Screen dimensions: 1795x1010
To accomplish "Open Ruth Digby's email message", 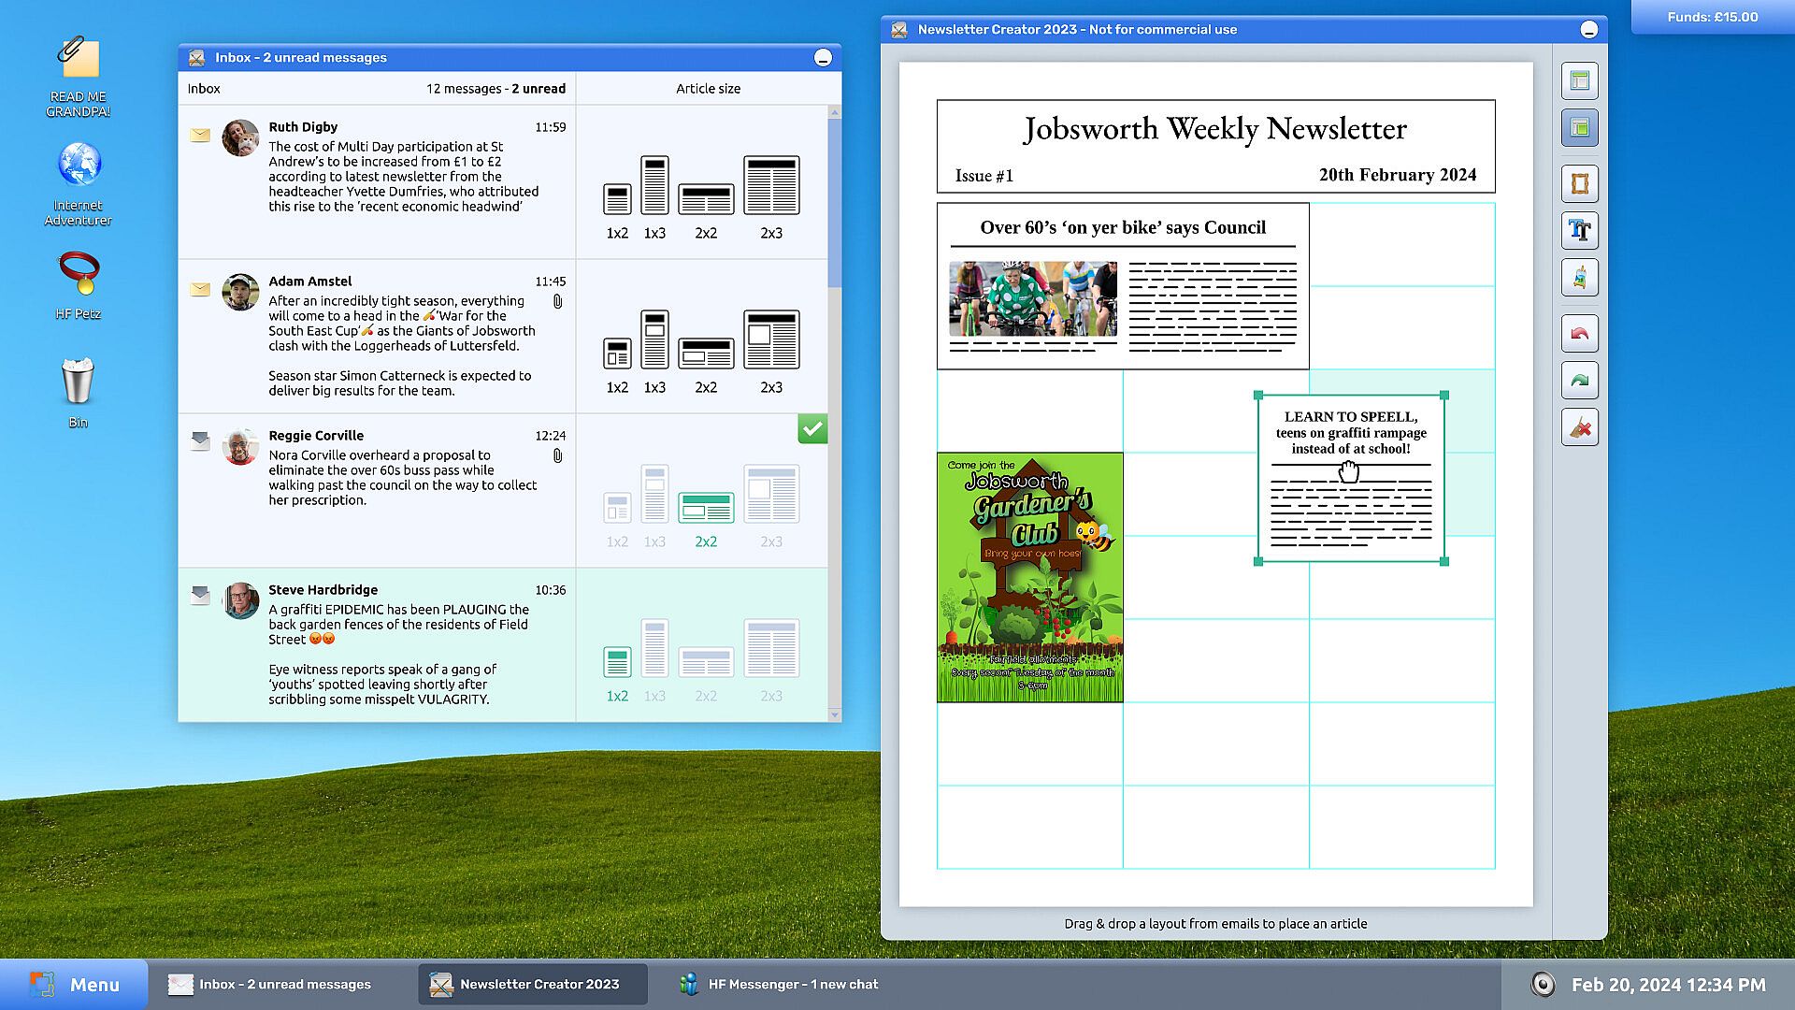I will tap(402, 176).
